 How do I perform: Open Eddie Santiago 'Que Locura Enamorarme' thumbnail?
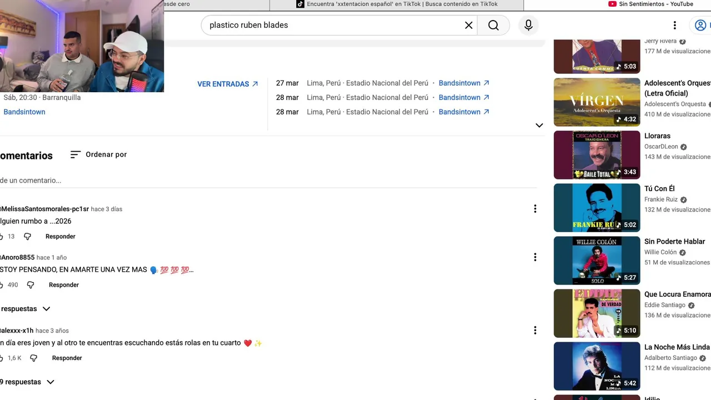[597, 313]
